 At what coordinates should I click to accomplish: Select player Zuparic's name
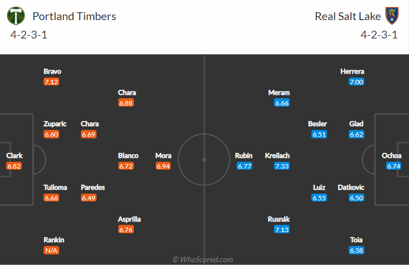(55, 124)
